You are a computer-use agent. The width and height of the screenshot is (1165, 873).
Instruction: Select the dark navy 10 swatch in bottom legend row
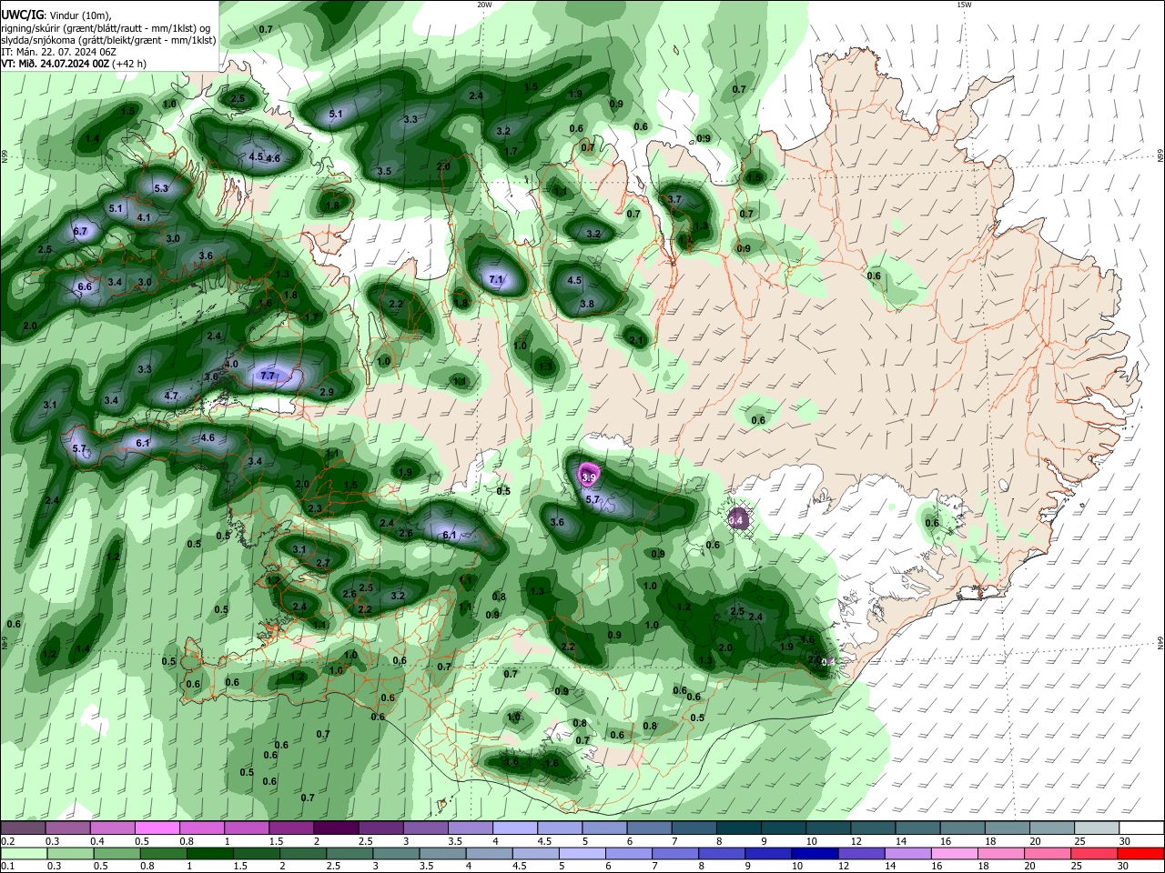pos(813,853)
